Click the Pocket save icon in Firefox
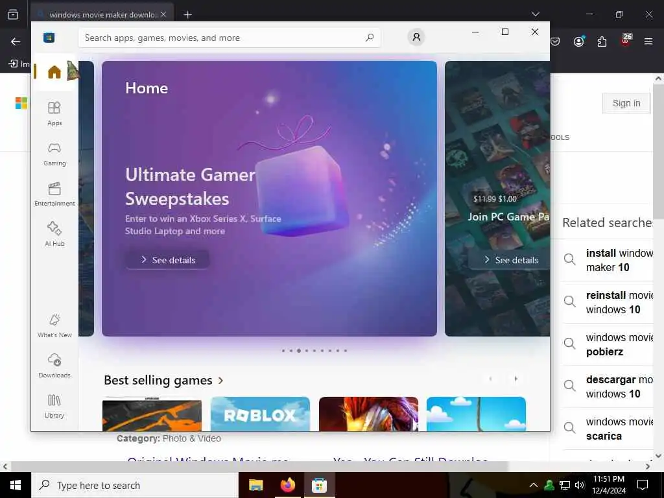This screenshot has width=664, height=498. (x=555, y=41)
